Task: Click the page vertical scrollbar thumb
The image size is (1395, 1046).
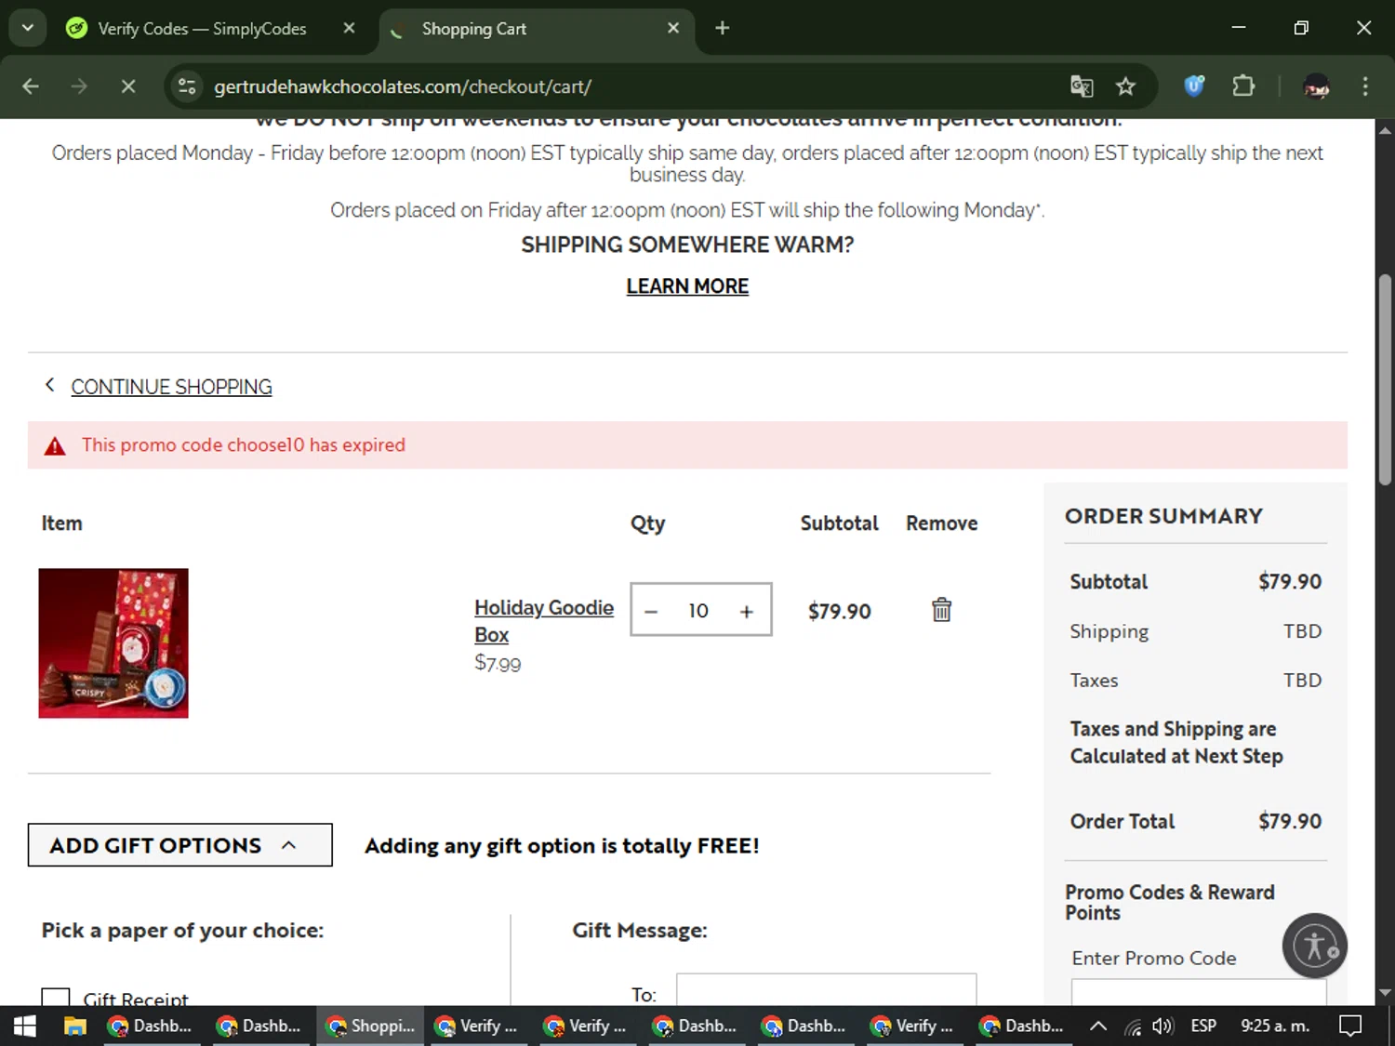Action: click(x=1385, y=379)
